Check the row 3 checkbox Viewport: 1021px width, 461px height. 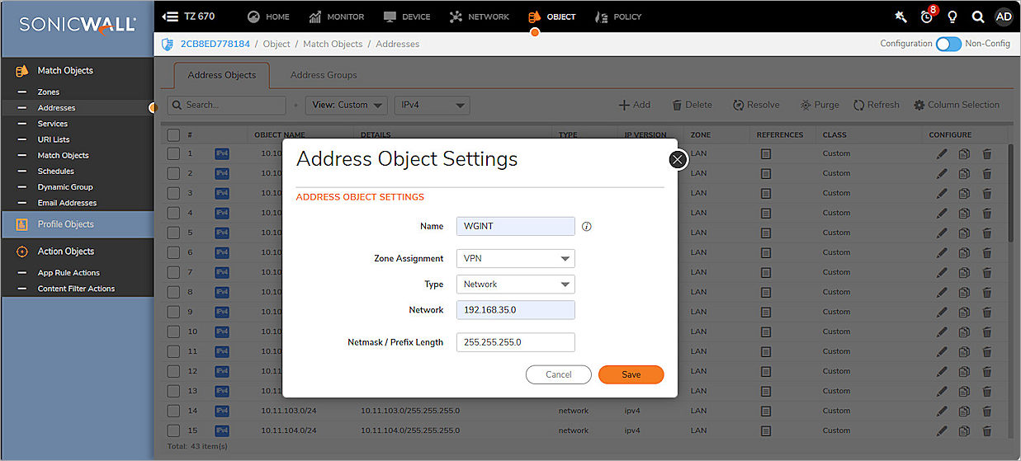173,193
